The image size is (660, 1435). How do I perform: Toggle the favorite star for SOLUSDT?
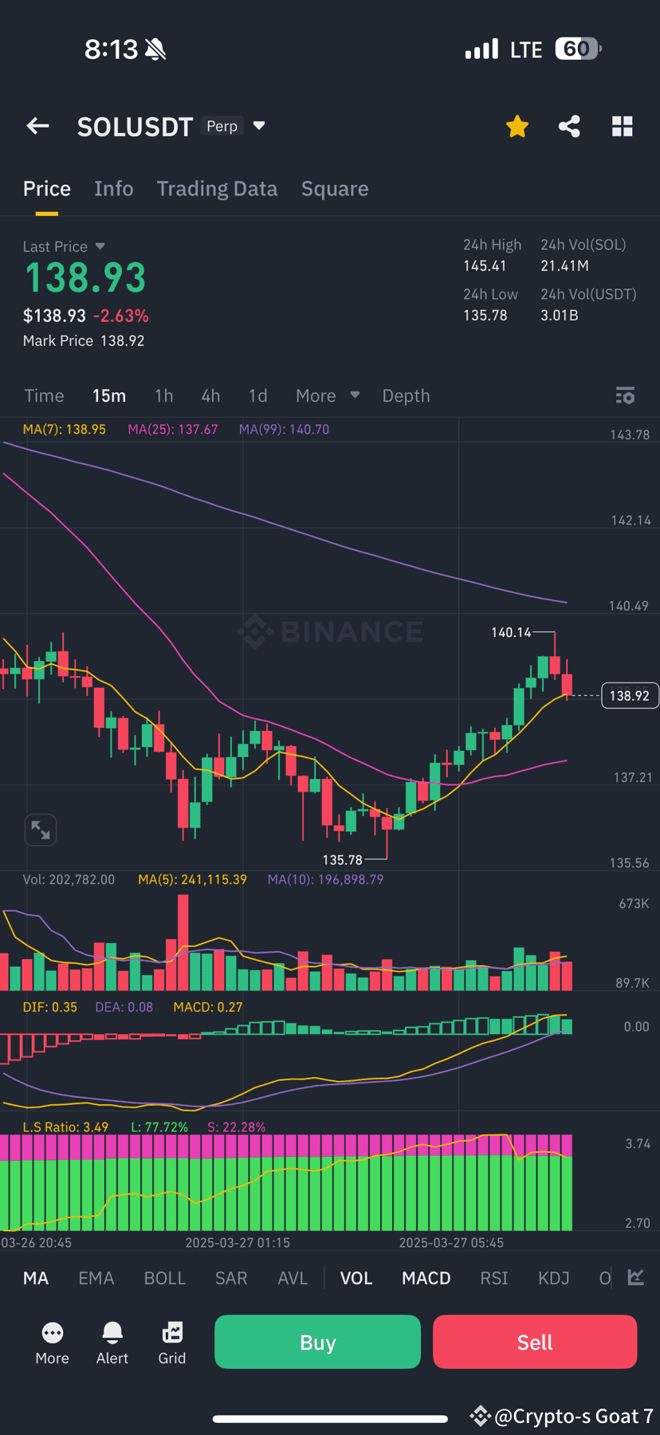coord(517,126)
